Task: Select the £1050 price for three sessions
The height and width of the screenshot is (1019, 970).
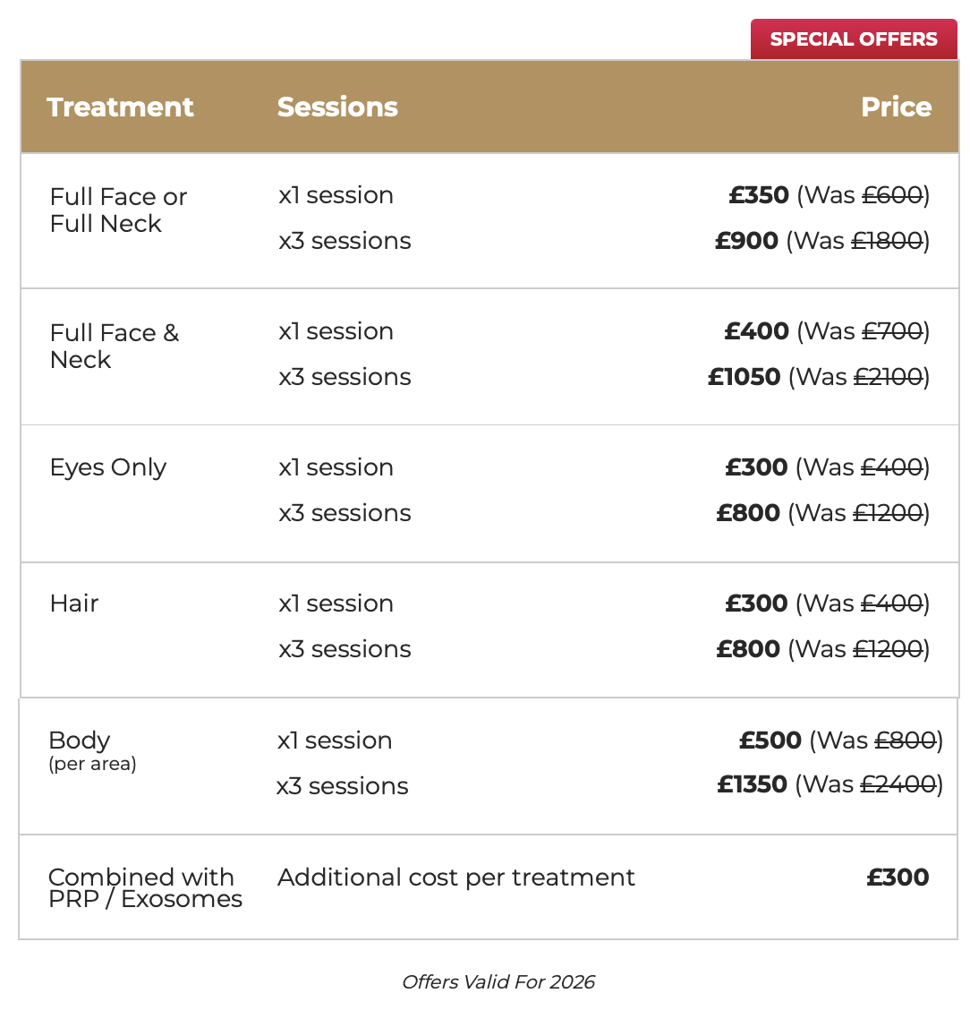Action: [x=745, y=377]
